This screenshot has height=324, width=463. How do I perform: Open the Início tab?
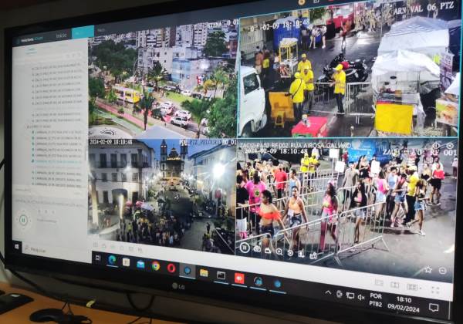[61, 35]
